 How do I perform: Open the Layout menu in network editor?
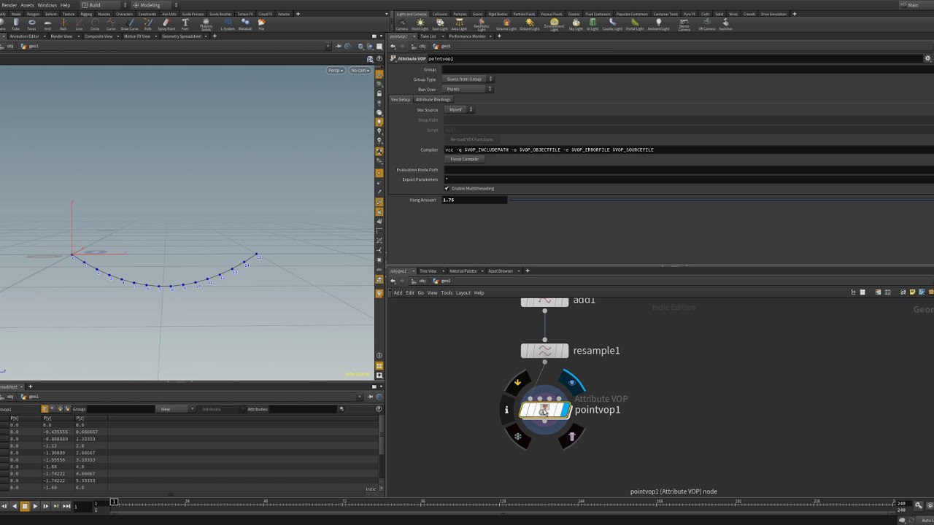(463, 293)
